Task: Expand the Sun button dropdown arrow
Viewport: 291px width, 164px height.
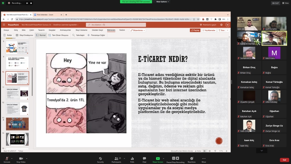Action: [x=228, y=30]
